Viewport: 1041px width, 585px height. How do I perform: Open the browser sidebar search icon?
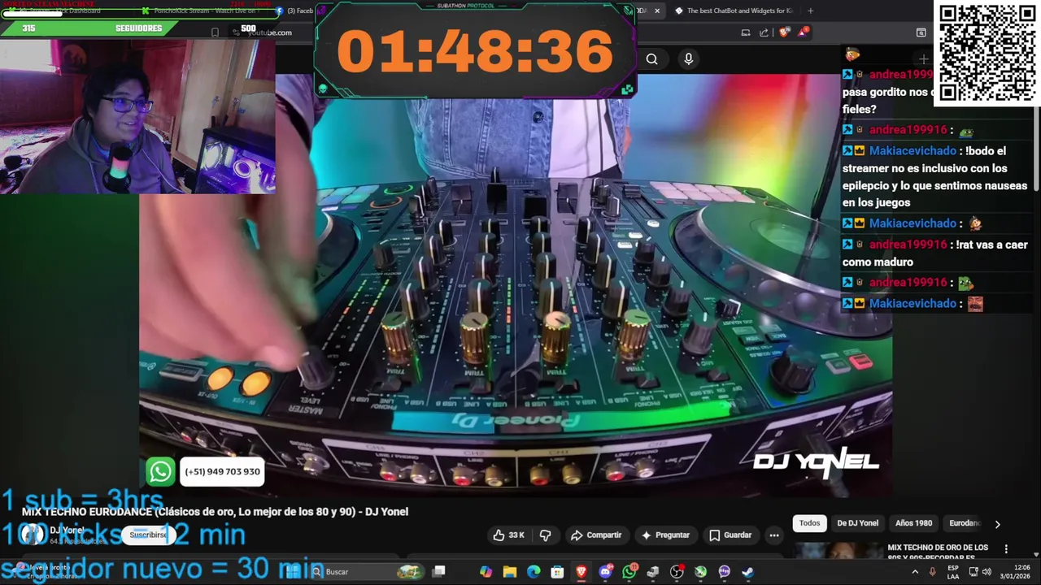pos(921,32)
